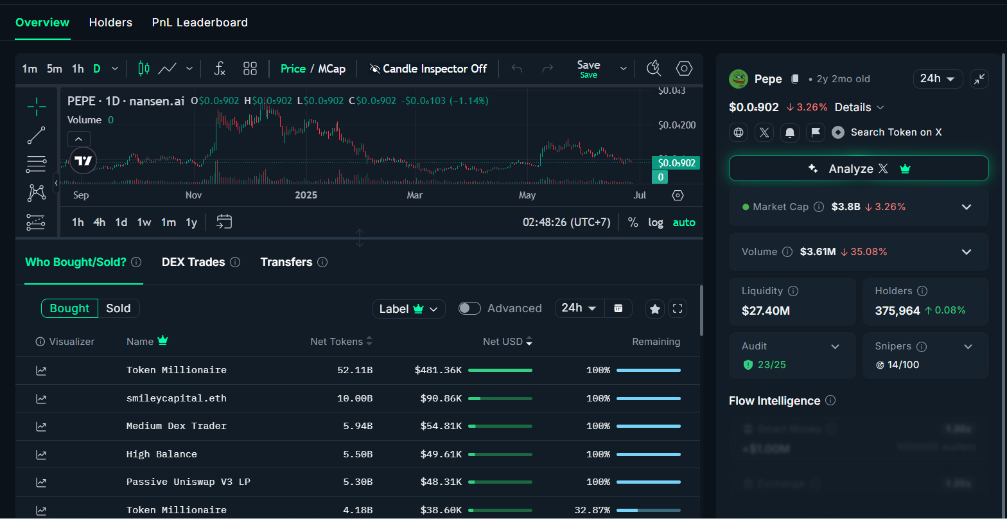Open the Save dropdown arrow
This screenshot has height=519, width=1007.
click(x=623, y=68)
